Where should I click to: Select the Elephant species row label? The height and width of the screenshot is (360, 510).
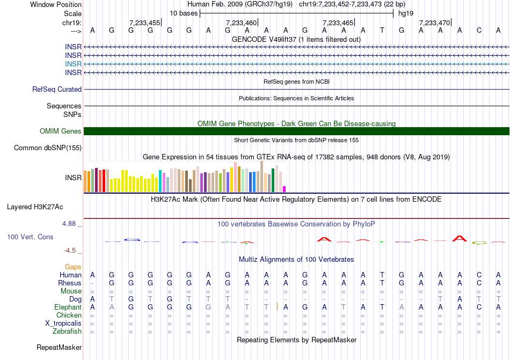click(68, 307)
